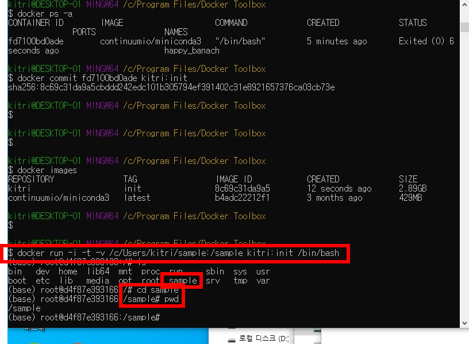Click the last prompt 'root@d4f87e393166:/sample#'
Viewport: 469px width, 344px height.
pyautogui.click(x=100, y=318)
